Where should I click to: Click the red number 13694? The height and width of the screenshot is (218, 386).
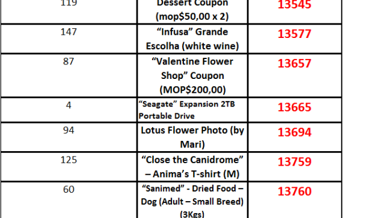(x=295, y=132)
